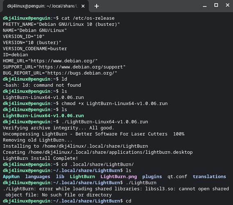The width and height of the screenshot is (233, 205).
Task: Click 'object file: No such file or directory' line
Action: tap(59, 195)
